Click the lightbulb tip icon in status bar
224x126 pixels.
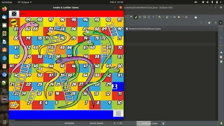click(221, 123)
